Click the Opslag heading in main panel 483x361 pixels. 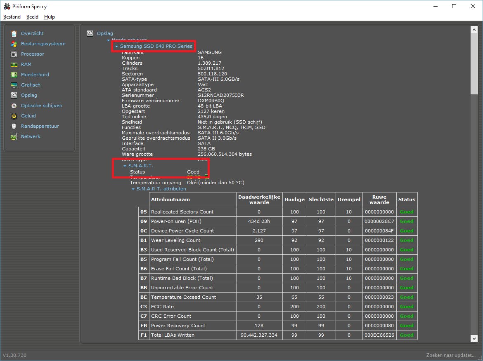(x=105, y=33)
